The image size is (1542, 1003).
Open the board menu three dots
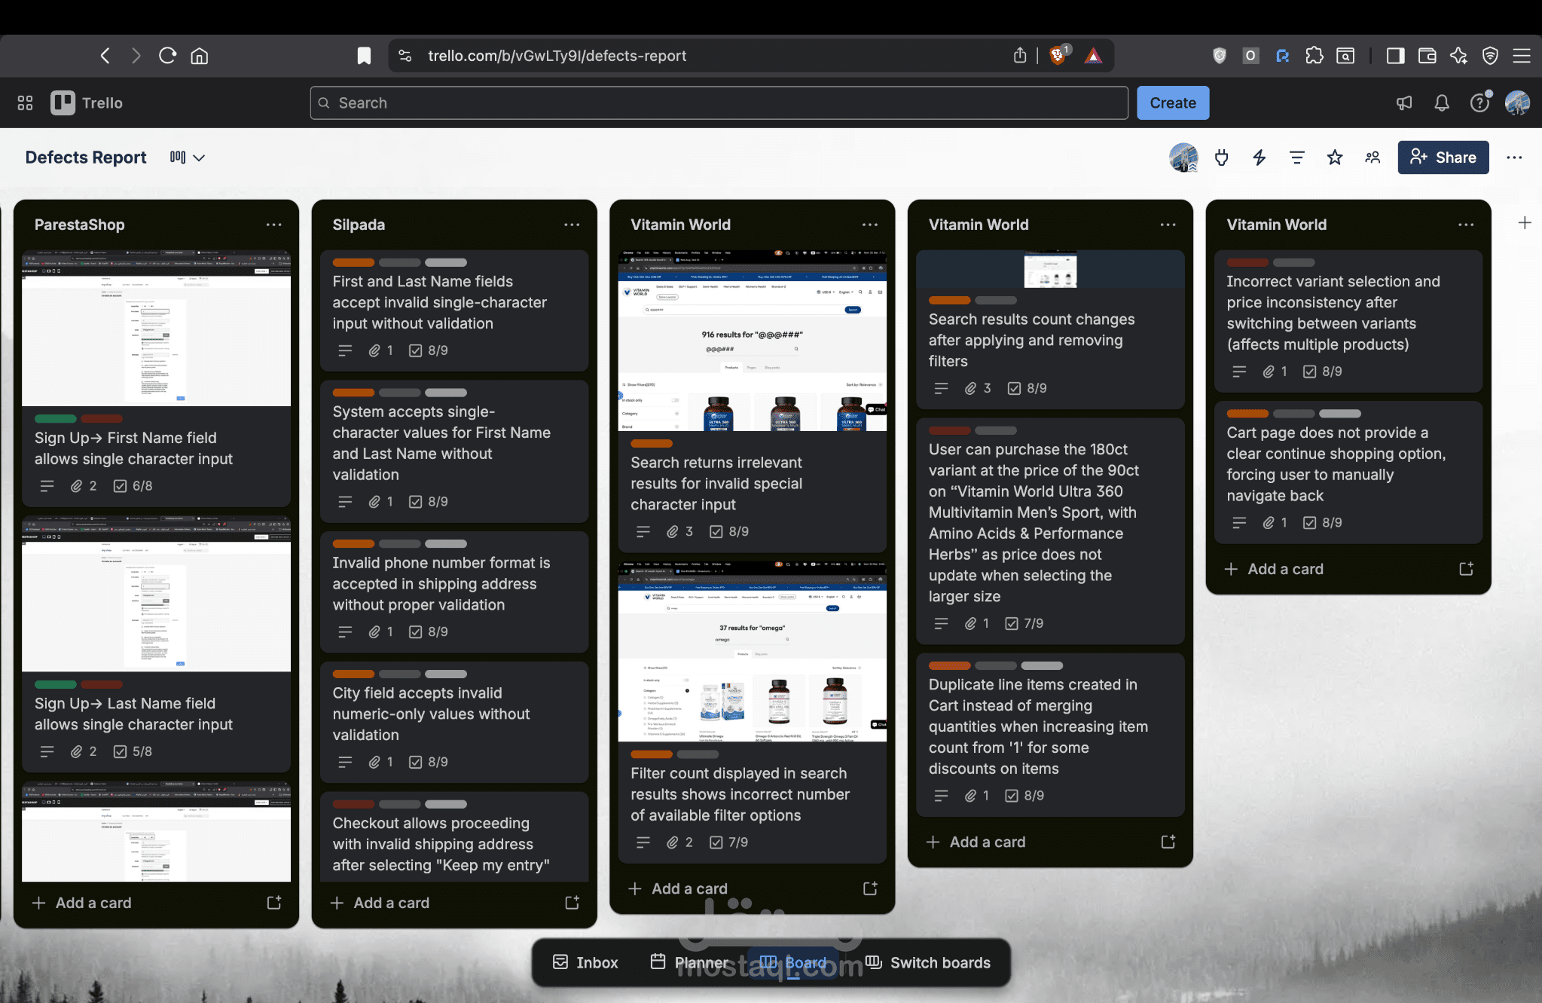pyautogui.click(x=1514, y=157)
